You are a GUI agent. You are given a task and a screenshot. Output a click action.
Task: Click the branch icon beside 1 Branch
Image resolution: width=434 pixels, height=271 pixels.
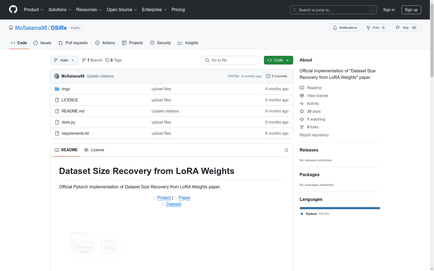(x=84, y=60)
